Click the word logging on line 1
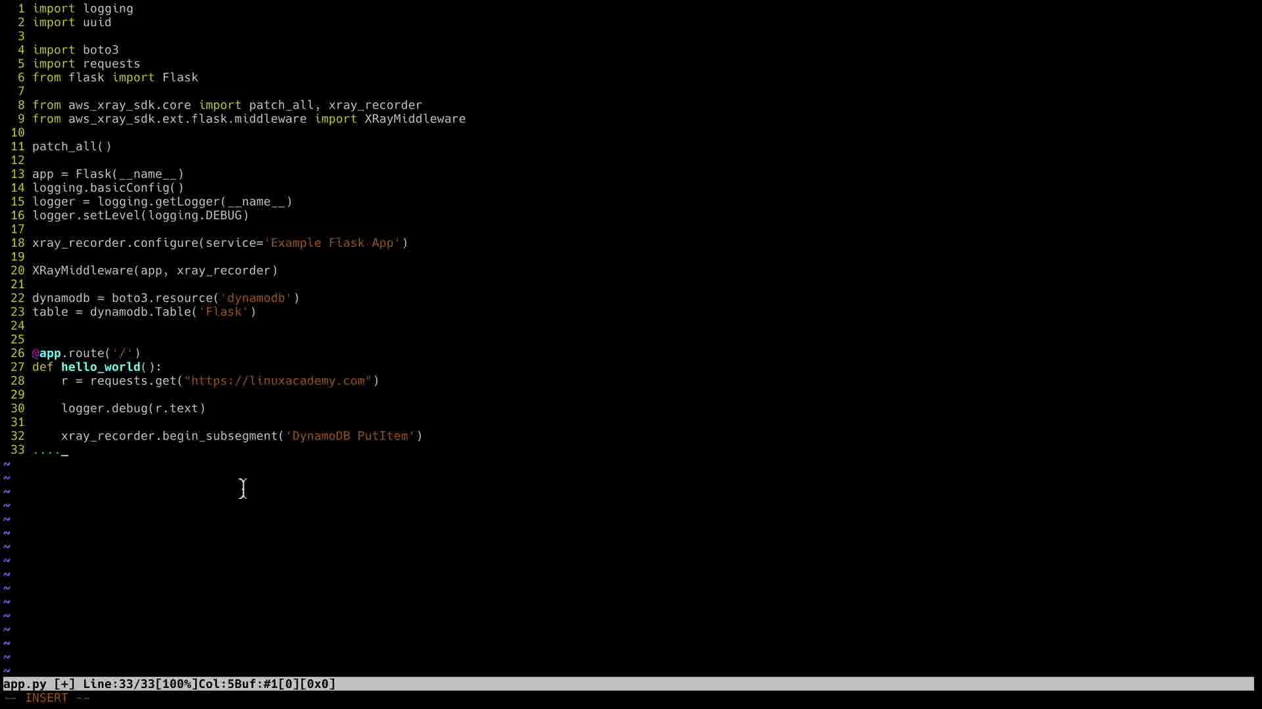 coord(108,9)
